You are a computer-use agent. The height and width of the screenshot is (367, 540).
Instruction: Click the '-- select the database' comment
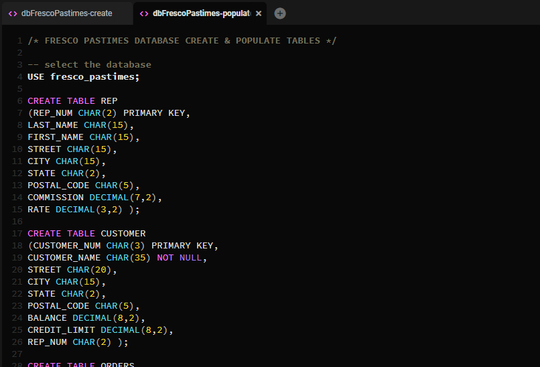(x=89, y=65)
